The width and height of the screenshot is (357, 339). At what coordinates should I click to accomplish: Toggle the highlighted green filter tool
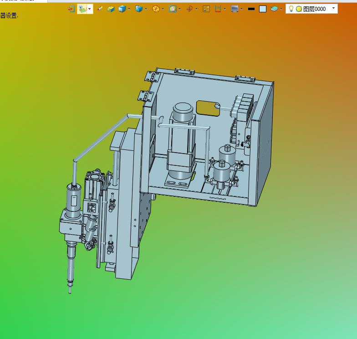click(x=82, y=9)
